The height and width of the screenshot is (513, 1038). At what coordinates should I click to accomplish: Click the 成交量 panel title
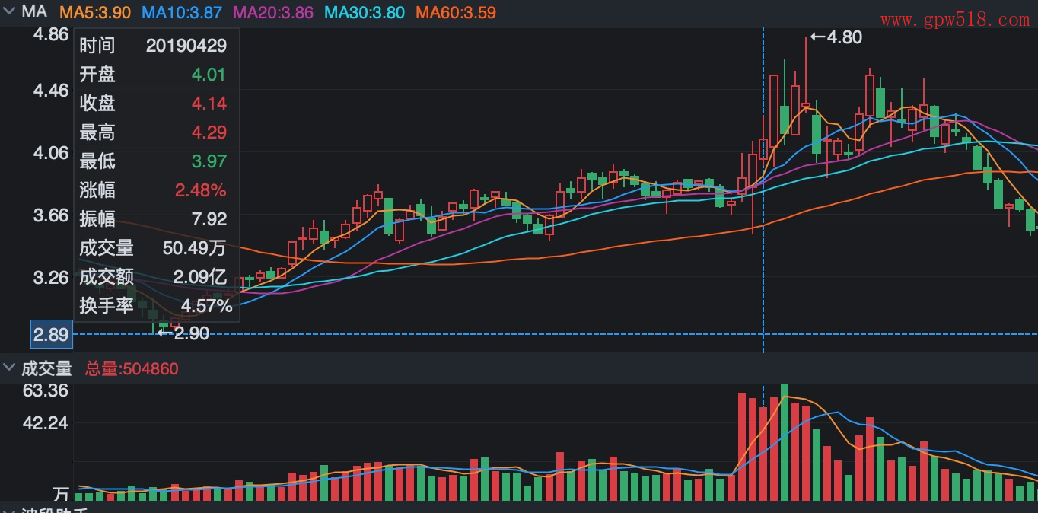[x=46, y=369]
